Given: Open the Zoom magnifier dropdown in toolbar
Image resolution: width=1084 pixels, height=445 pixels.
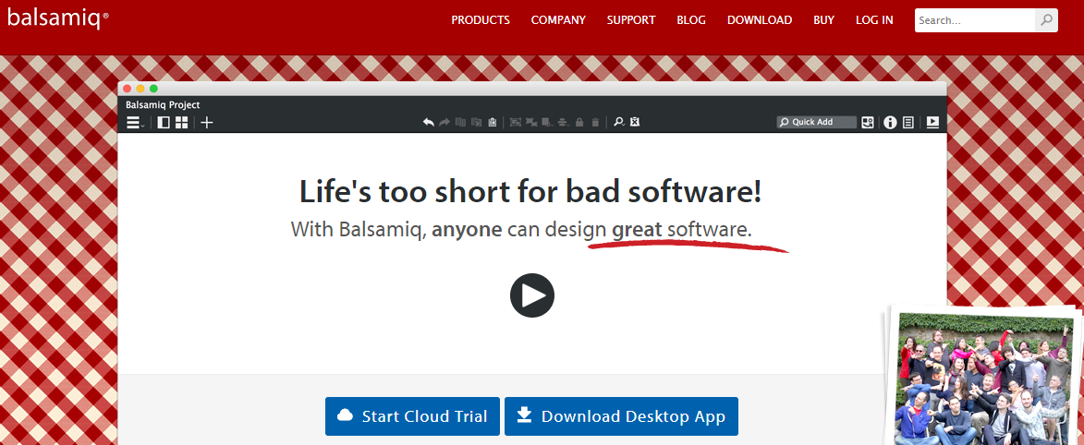Looking at the screenshot, I should pyautogui.click(x=619, y=122).
